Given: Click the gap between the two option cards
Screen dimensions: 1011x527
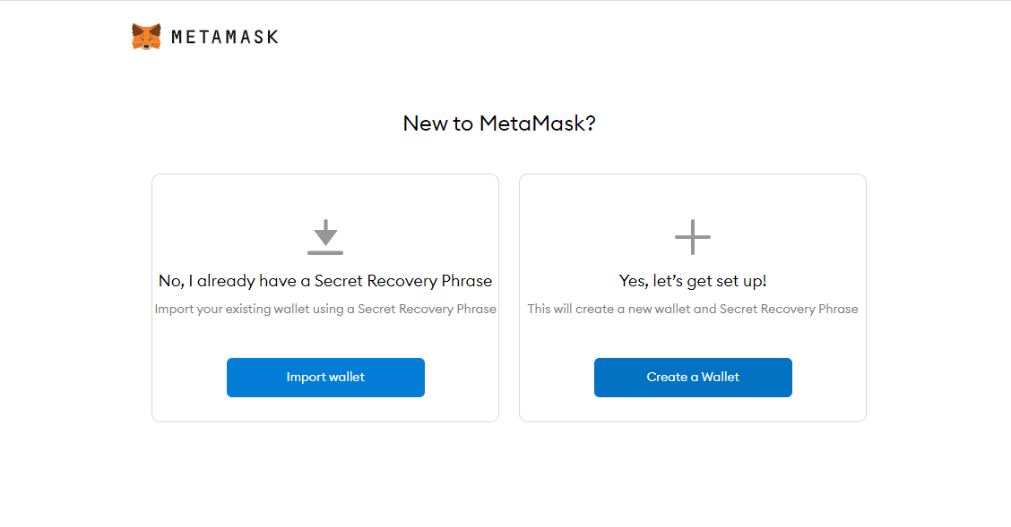Looking at the screenshot, I should (509, 297).
